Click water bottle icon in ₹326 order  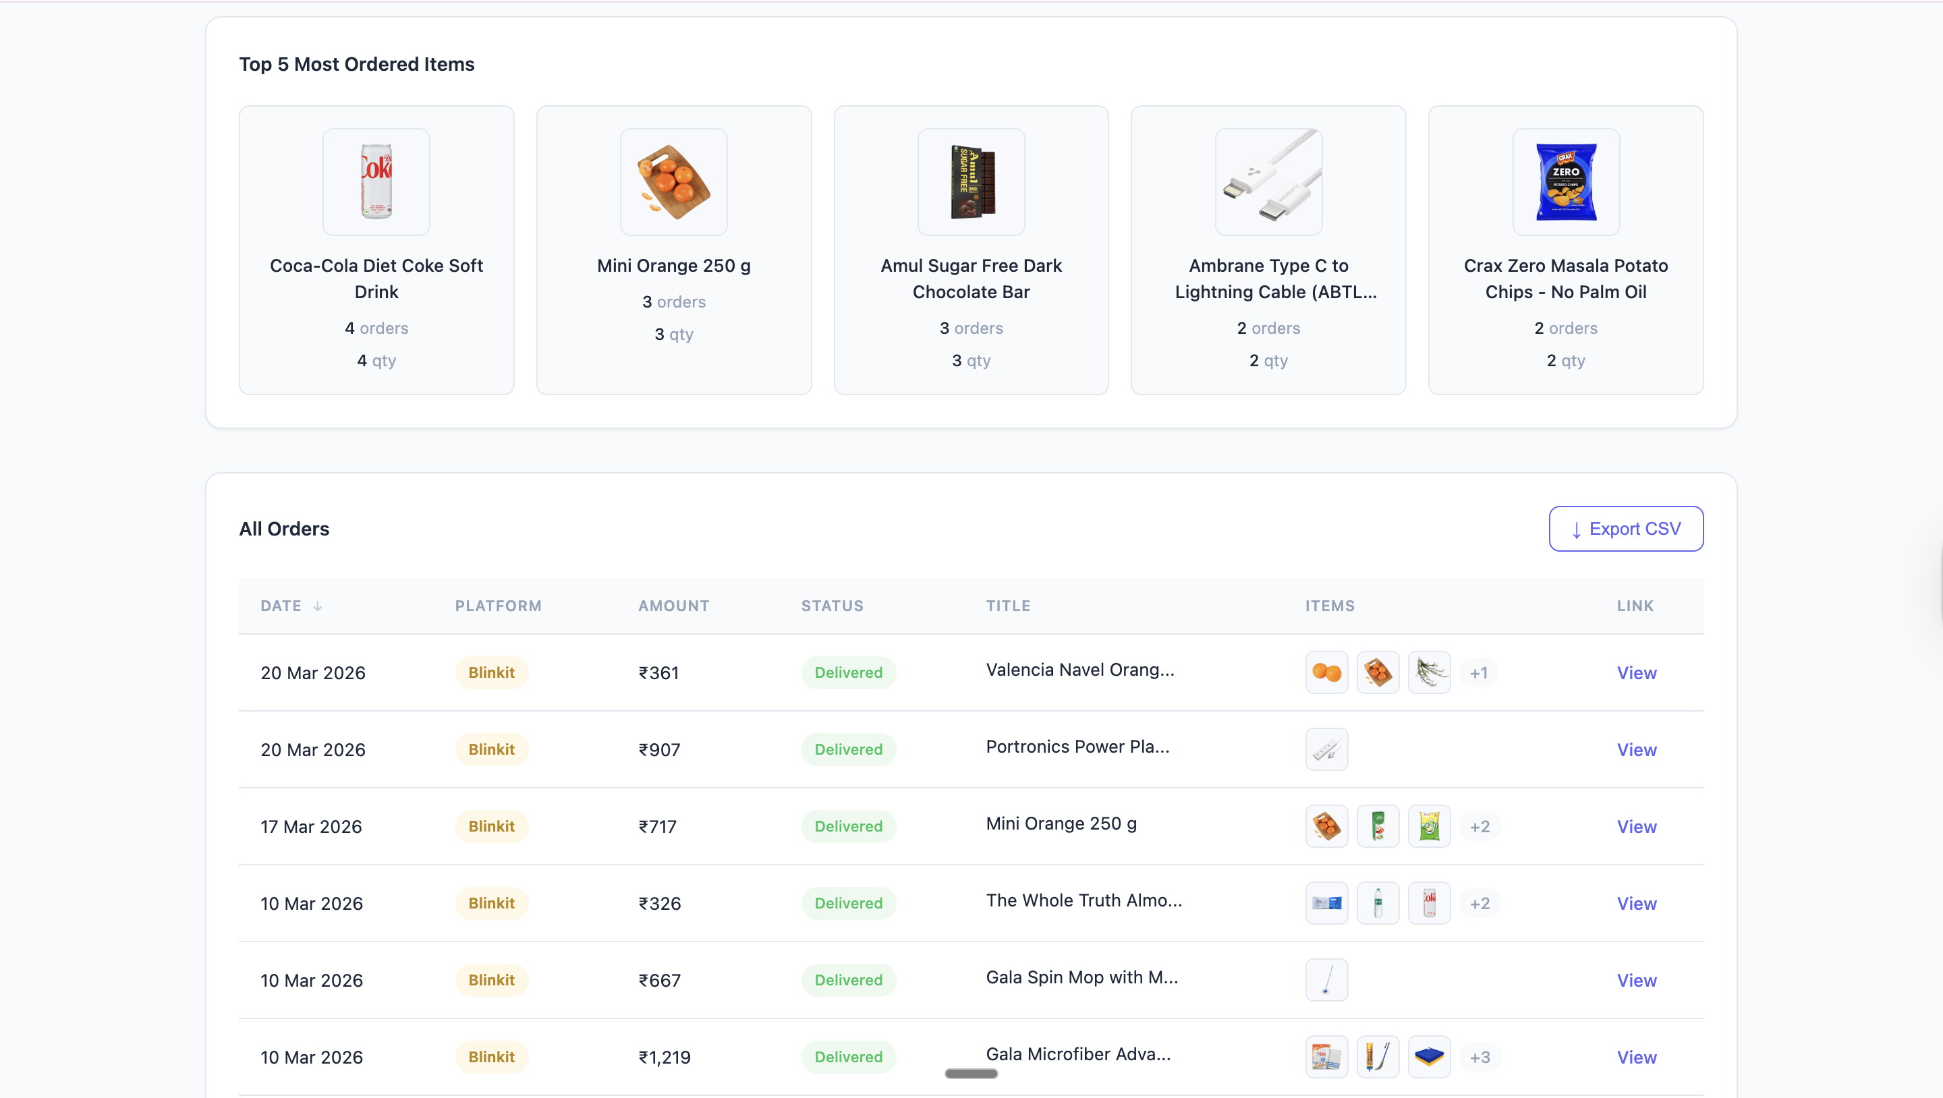pyautogui.click(x=1377, y=904)
